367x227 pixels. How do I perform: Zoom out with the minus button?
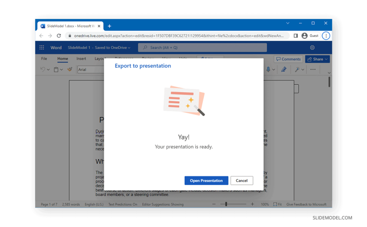pyautogui.click(x=214, y=204)
